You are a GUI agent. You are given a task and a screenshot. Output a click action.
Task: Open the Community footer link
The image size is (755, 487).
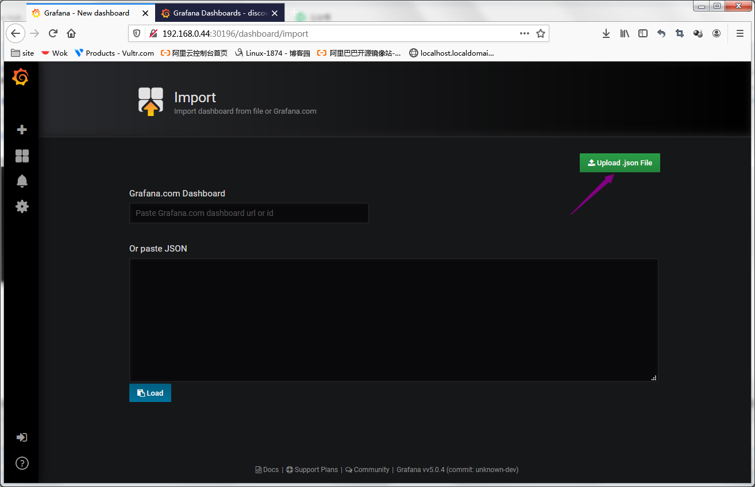(367, 470)
